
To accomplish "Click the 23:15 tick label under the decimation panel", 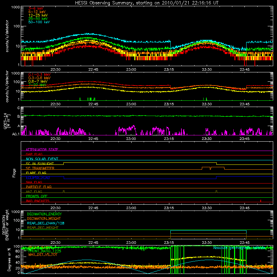I will click(x=169, y=243).
